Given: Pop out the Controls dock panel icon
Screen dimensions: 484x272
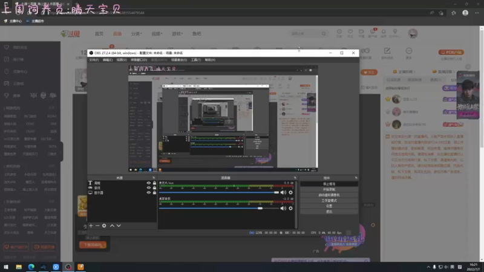Looking at the screenshot, I should click(x=356, y=178).
